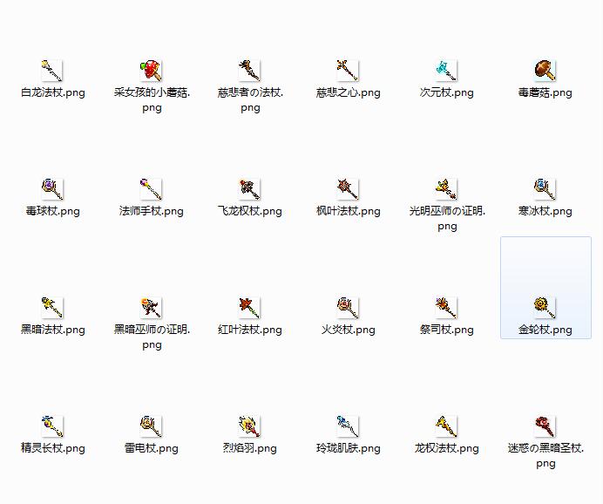This screenshot has width=603, height=504.
Task: Select the 寒冰杖.png blue orb icon
Action: point(545,189)
